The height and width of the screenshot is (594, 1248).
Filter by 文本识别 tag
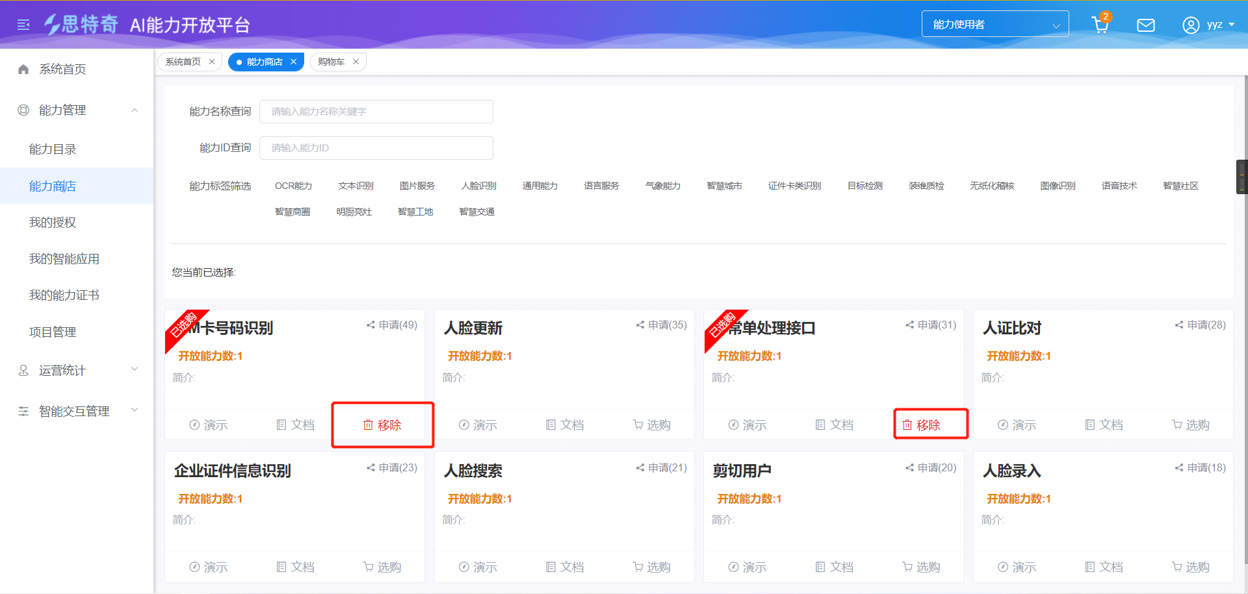click(x=356, y=186)
